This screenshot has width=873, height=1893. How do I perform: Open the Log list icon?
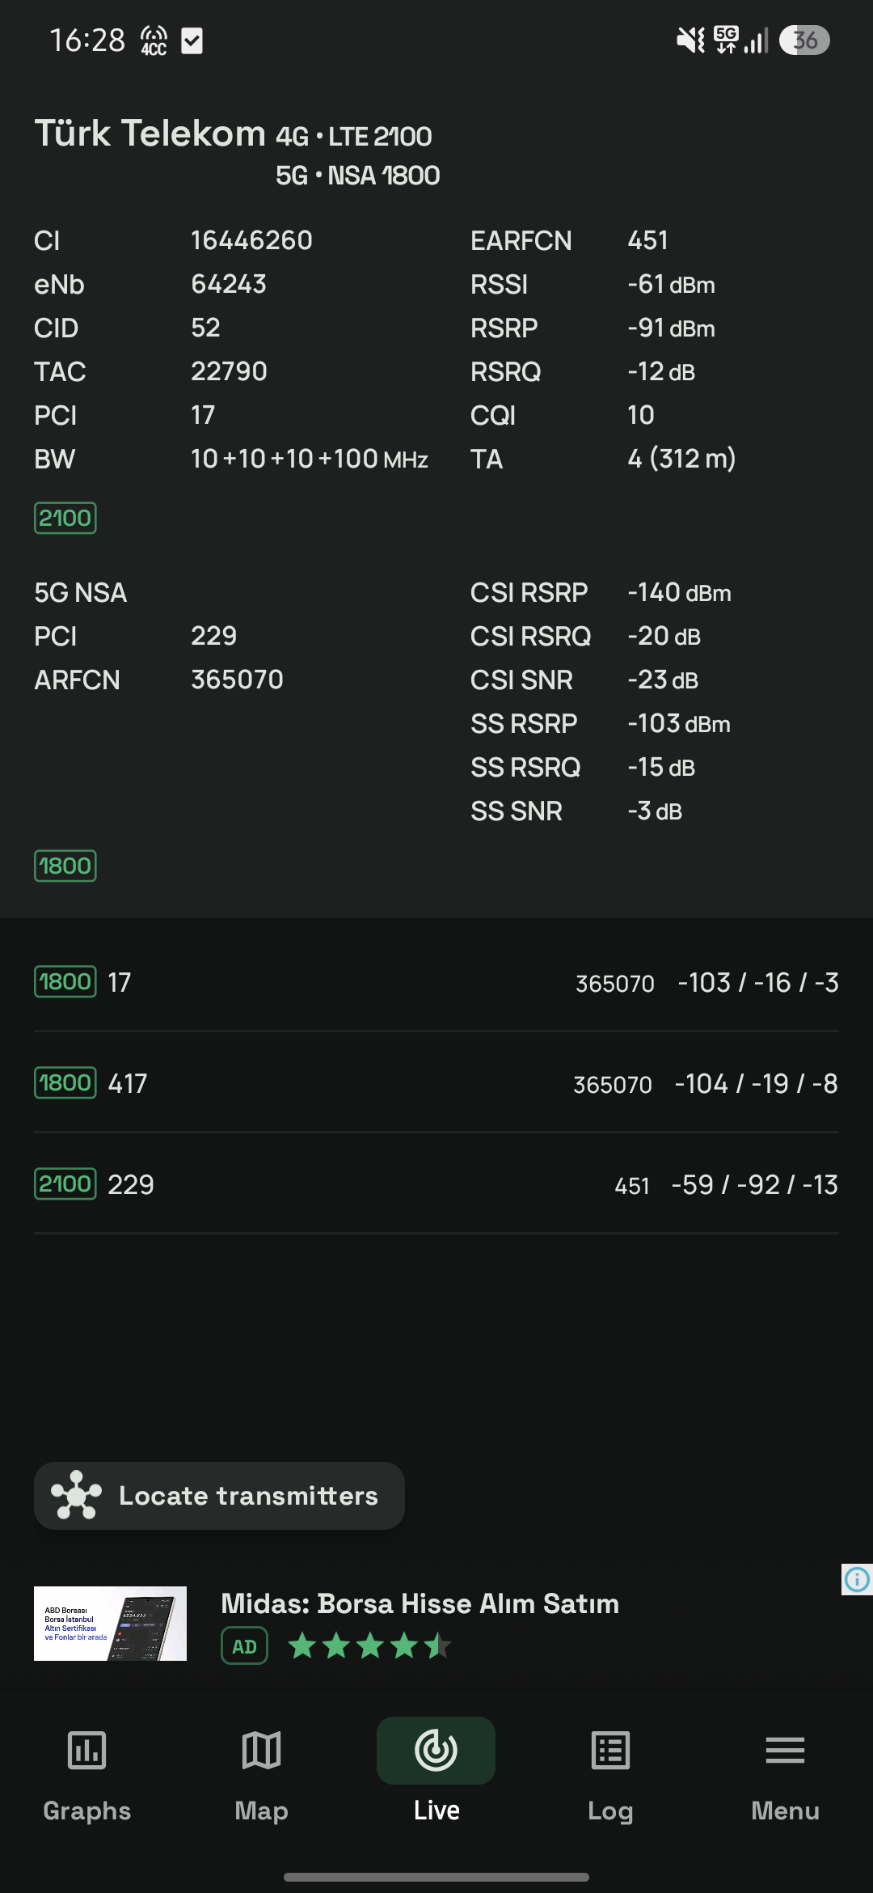610,1751
